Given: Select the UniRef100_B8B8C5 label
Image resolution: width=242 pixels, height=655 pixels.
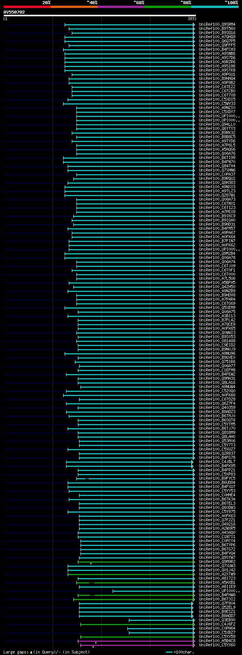Looking at the screenshot, I should click(217, 137).
